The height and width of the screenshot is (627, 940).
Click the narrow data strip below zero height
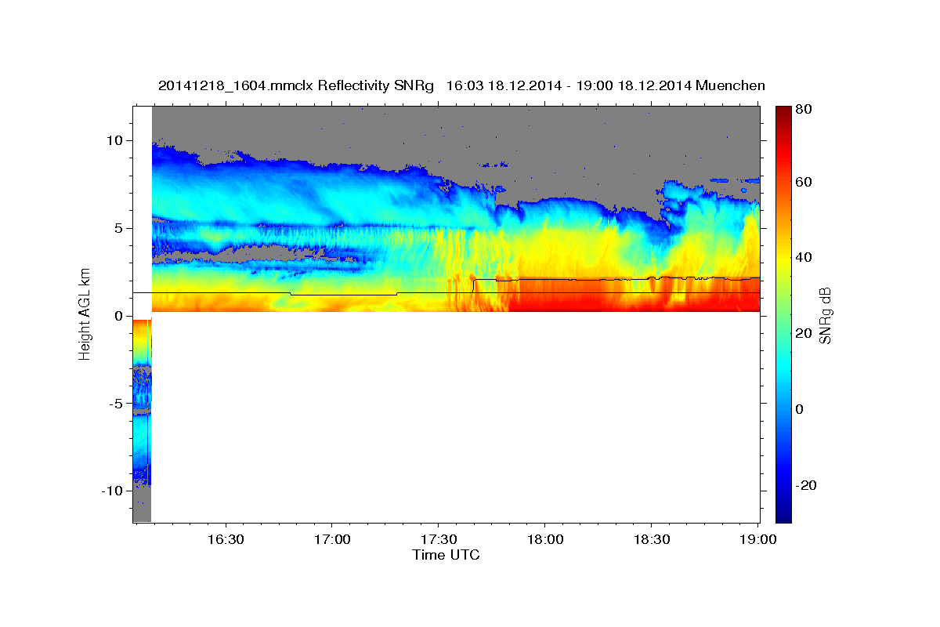pos(142,420)
